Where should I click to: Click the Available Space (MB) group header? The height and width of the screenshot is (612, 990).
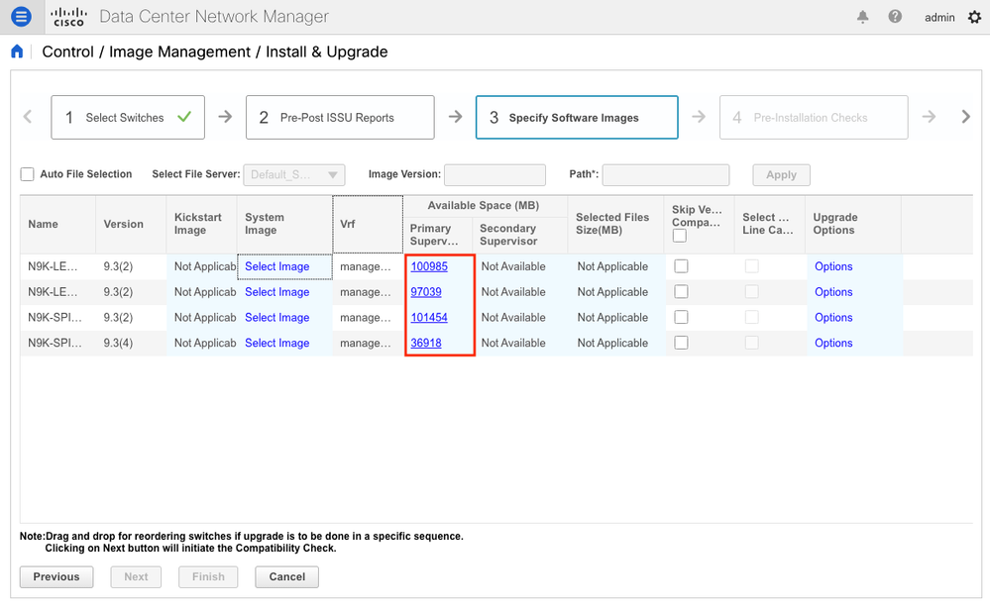pyautogui.click(x=484, y=206)
